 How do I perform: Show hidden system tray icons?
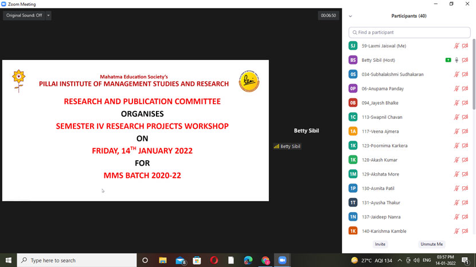(x=400, y=260)
